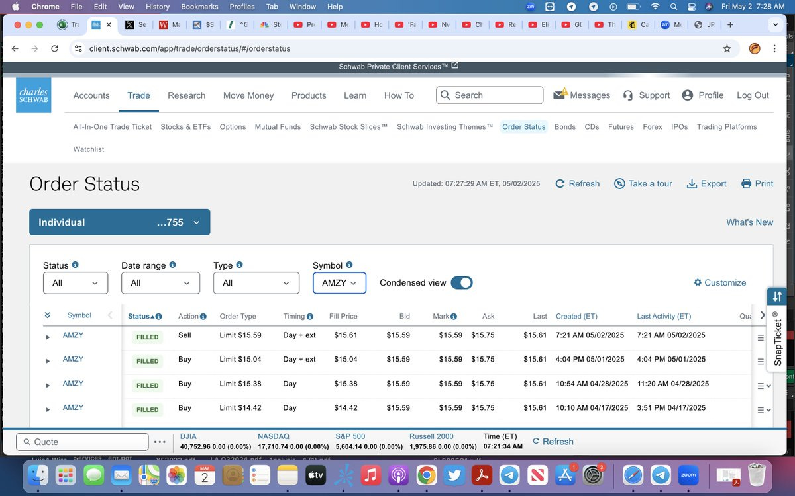
Task: Open the Accounts menu
Action: (91, 95)
